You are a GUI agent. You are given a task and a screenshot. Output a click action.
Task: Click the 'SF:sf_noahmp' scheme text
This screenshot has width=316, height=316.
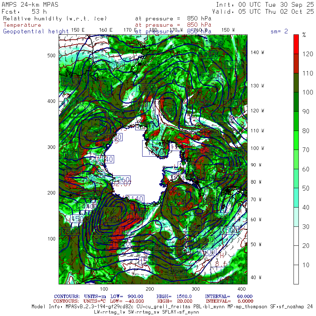[x=287, y=307]
